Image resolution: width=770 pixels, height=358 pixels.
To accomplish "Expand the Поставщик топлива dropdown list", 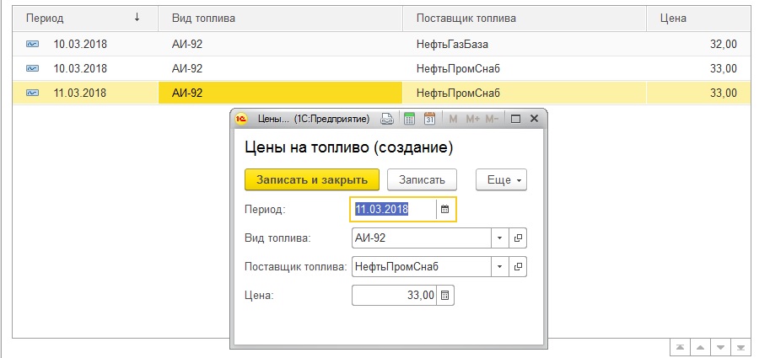I will [499, 267].
